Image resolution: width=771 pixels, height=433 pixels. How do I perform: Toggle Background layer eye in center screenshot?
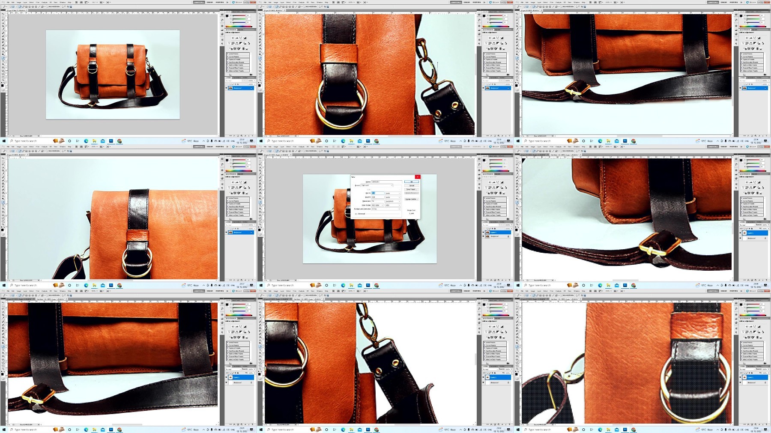click(x=483, y=236)
